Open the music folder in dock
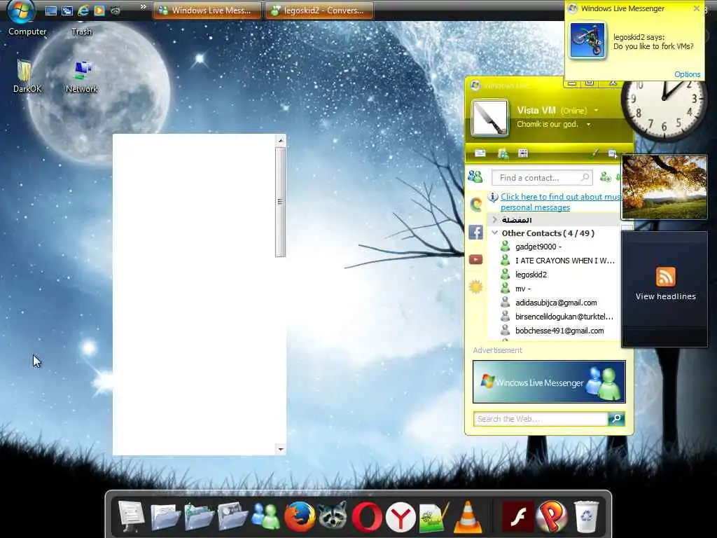 (198, 517)
